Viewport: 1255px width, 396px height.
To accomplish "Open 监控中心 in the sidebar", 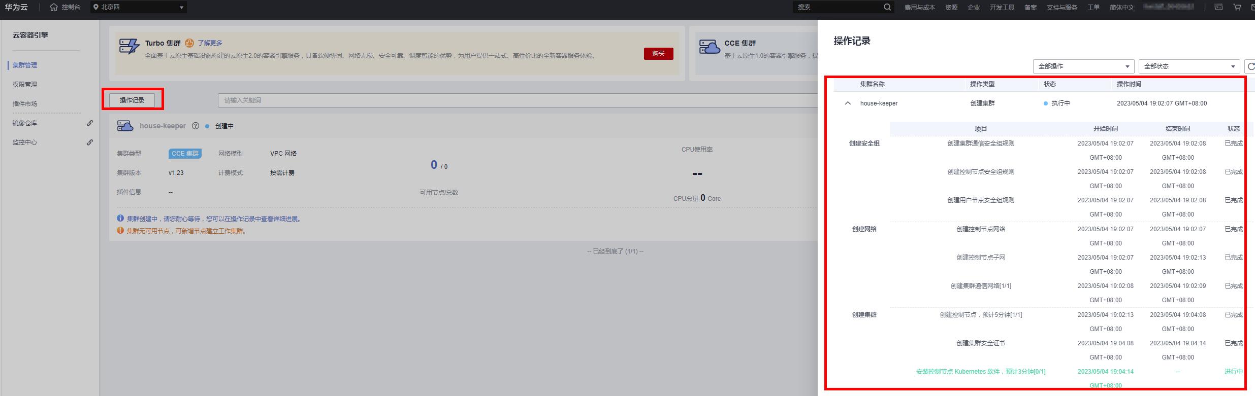I will point(25,142).
